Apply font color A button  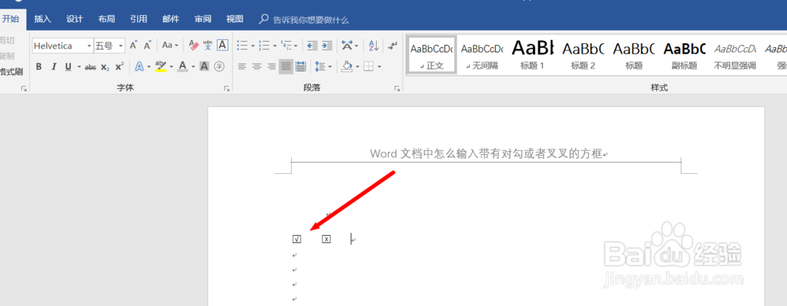coord(183,66)
